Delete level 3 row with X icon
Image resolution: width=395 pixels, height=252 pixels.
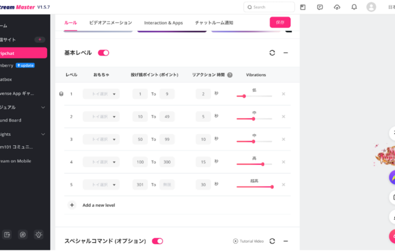coord(284,140)
